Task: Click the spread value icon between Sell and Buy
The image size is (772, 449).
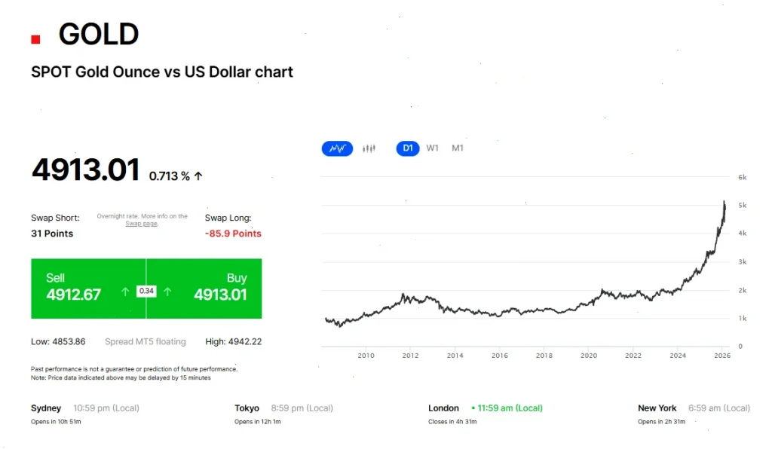Action: (x=146, y=290)
